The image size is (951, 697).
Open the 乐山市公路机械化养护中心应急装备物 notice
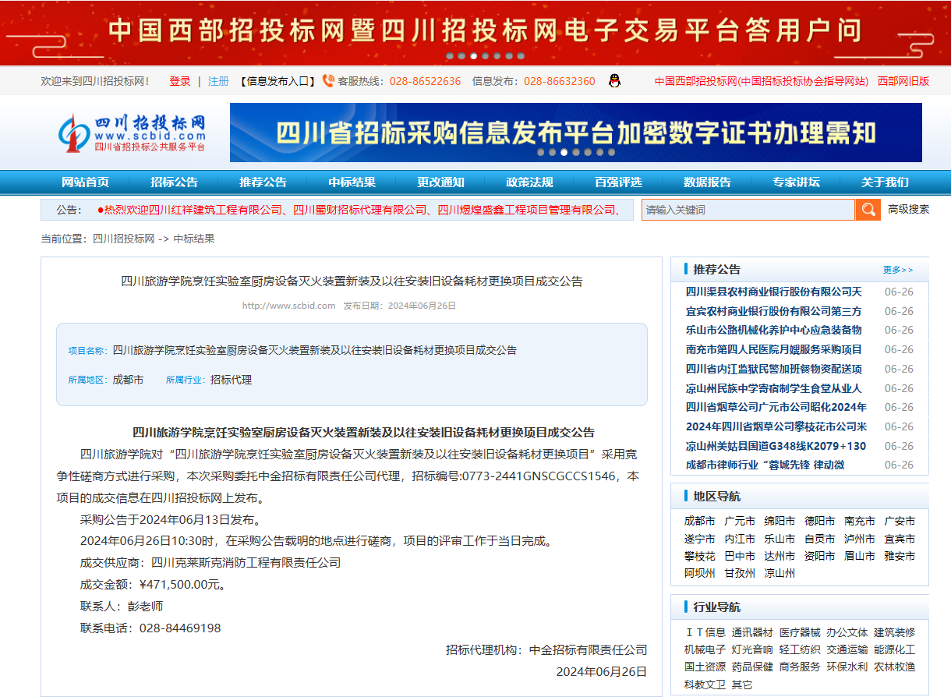click(x=774, y=330)
